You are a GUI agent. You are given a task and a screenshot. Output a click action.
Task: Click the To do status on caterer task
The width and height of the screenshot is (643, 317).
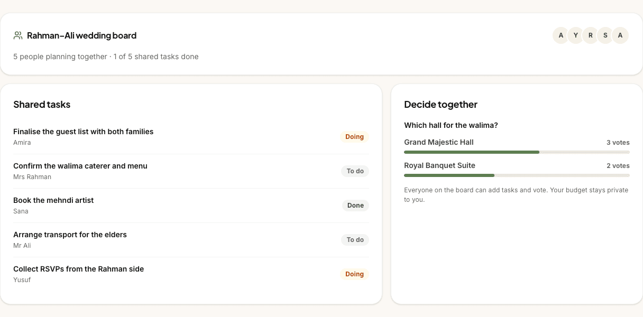click(x=355, y=171)
